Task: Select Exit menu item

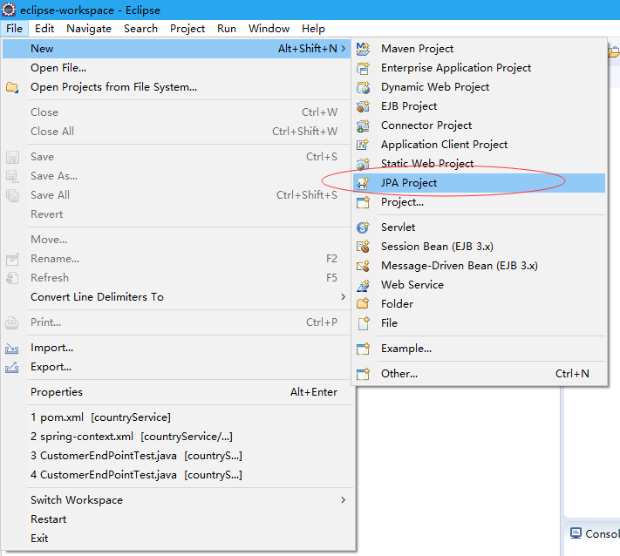Action: 176,539
